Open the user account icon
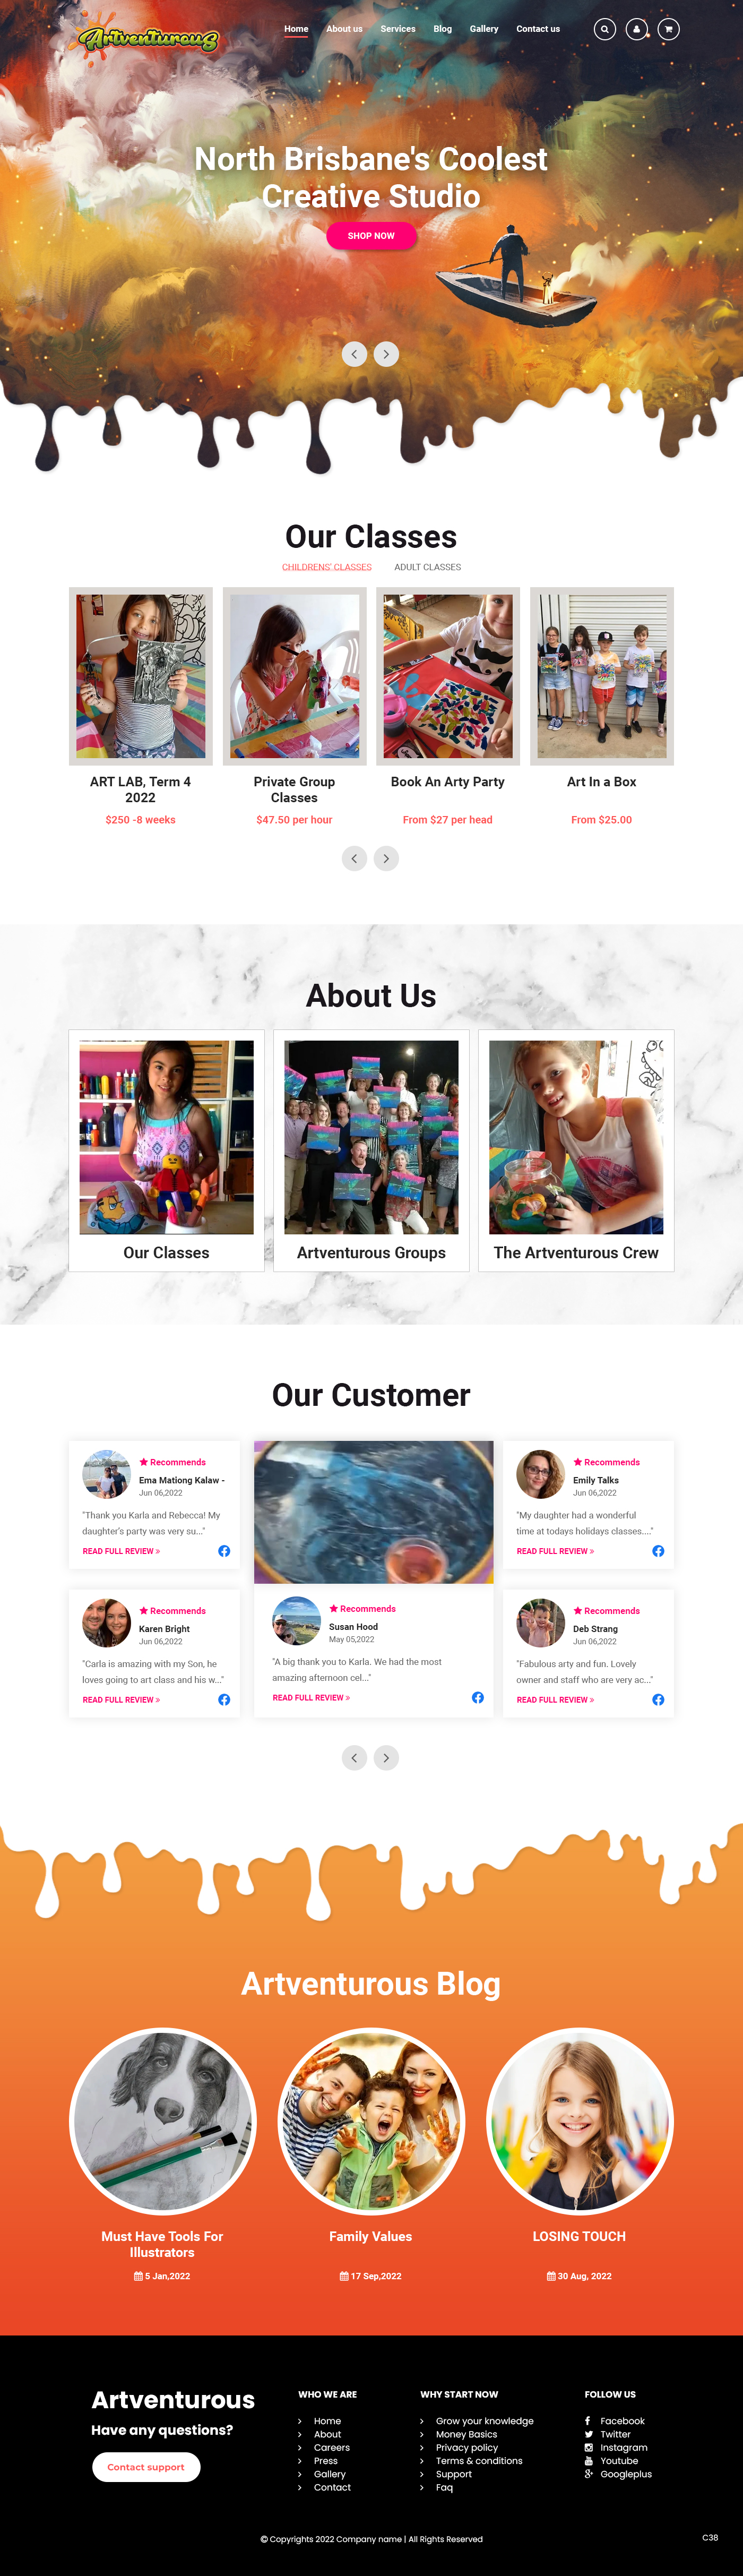Viewport: 743px width, 2576px height. point(636,29)
